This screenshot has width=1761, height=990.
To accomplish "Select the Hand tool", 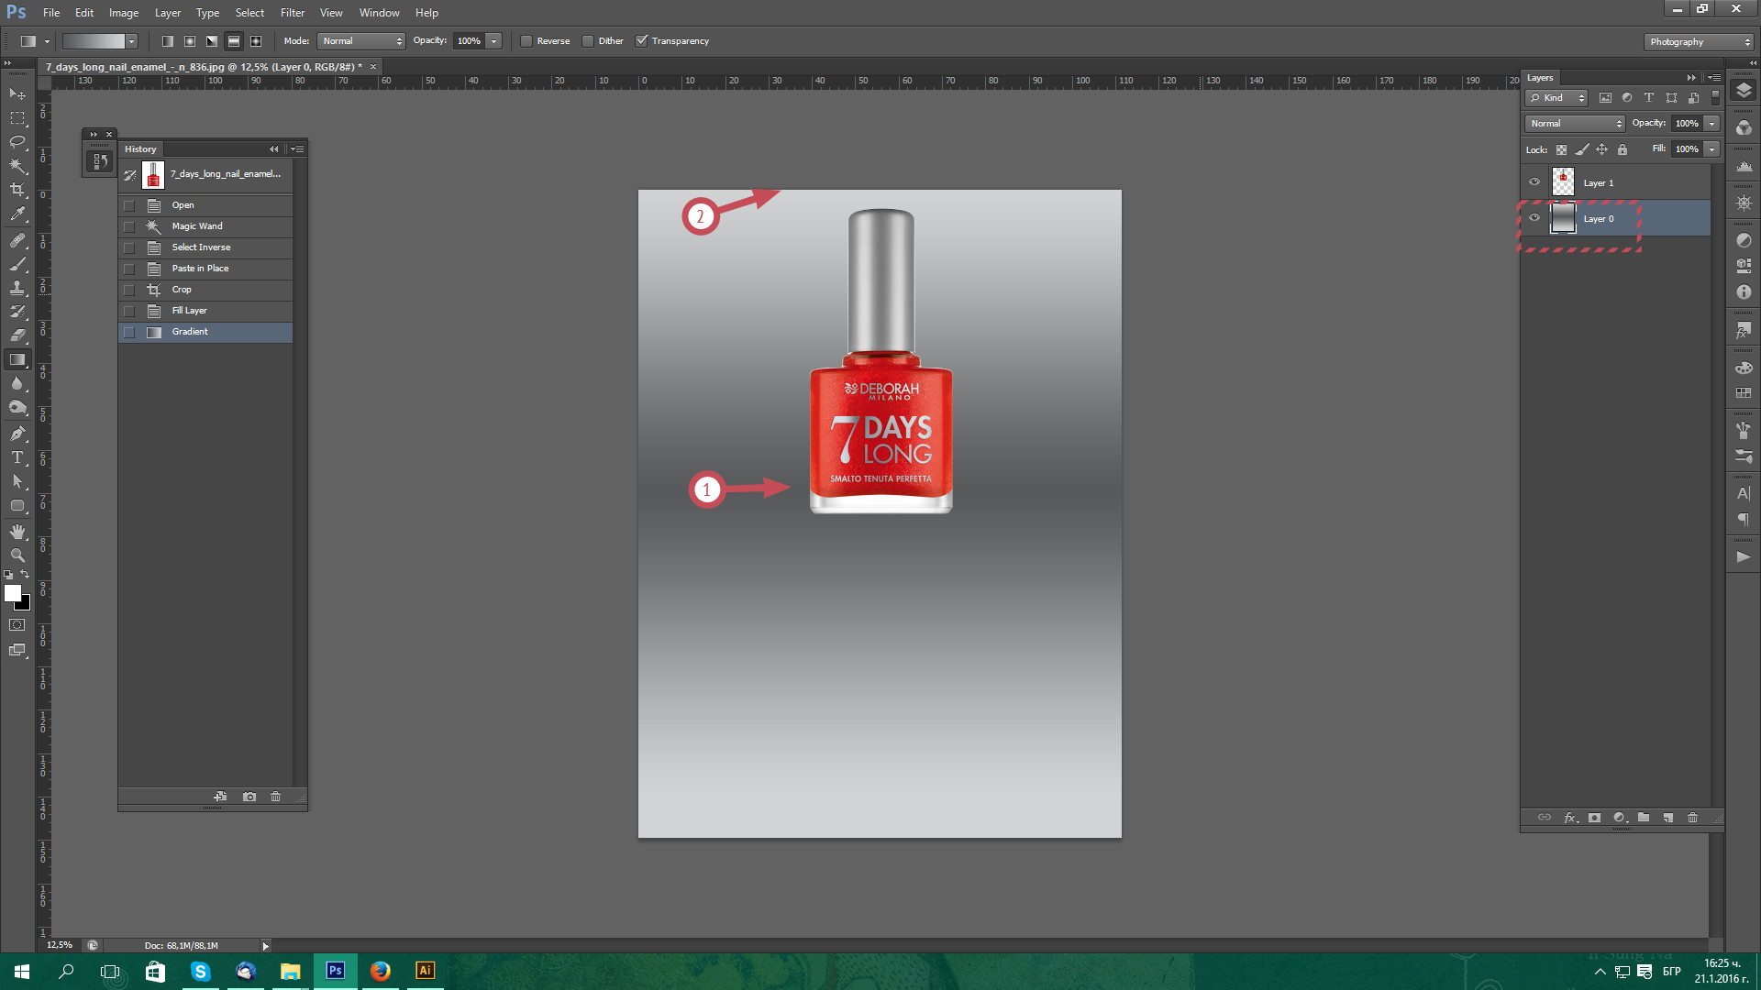I will click(x=17, y=532).
